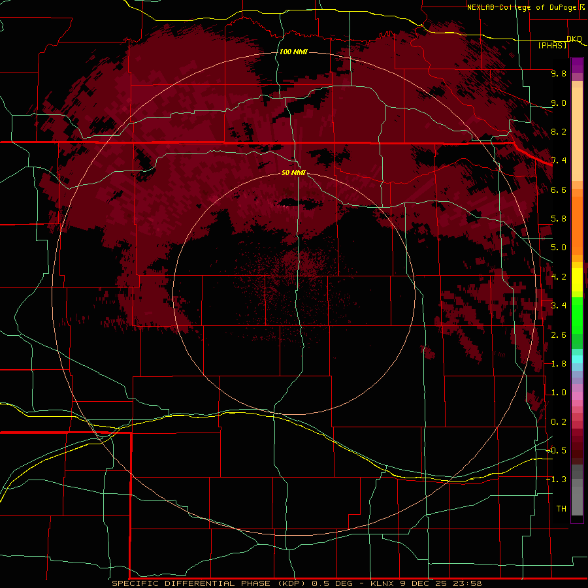Click the NEXLAB-College of DuPage label
The width and height of the screenshot is (588, 588).
(x=527, y=7)
